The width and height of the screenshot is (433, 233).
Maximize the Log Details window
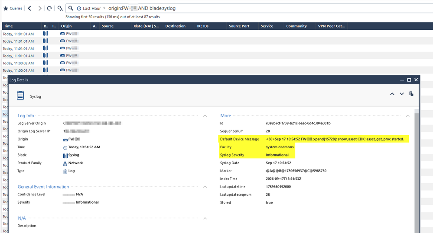coord(409,80)
